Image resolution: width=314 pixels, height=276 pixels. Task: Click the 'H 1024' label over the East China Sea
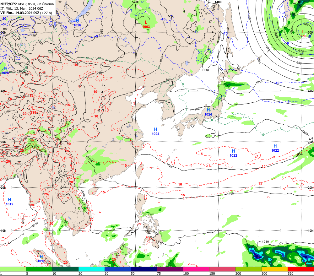pos(155,131)
